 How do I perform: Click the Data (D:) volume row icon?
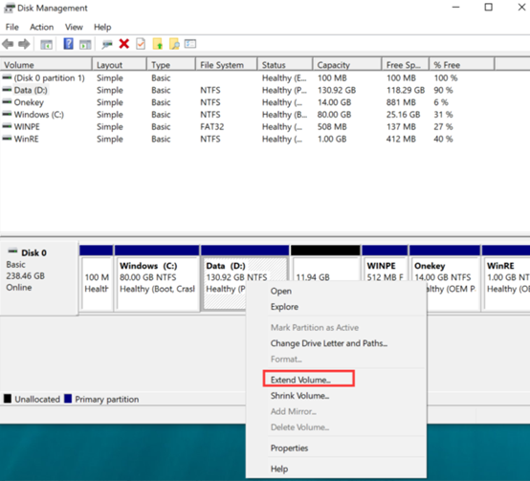pos(7,90)
